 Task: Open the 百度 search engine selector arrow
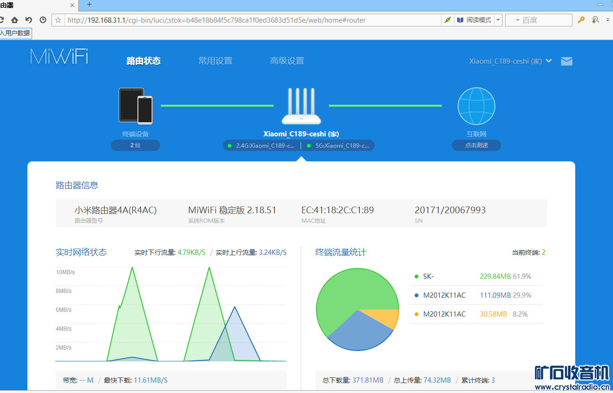tap(517, 20)
